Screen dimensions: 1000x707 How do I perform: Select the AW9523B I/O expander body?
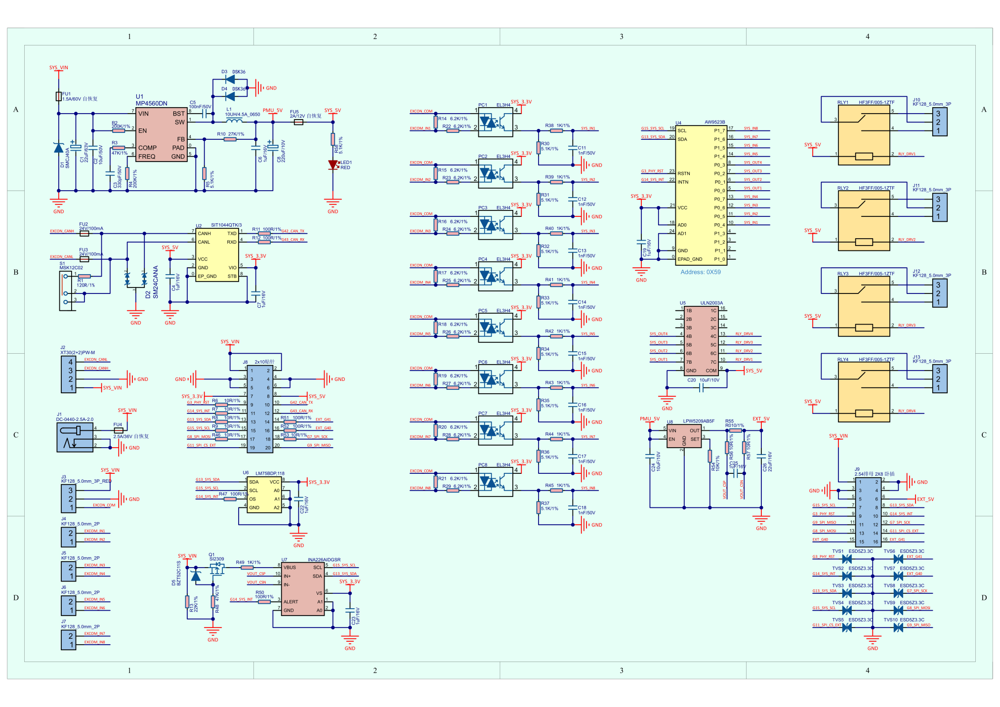pos(701,194)
